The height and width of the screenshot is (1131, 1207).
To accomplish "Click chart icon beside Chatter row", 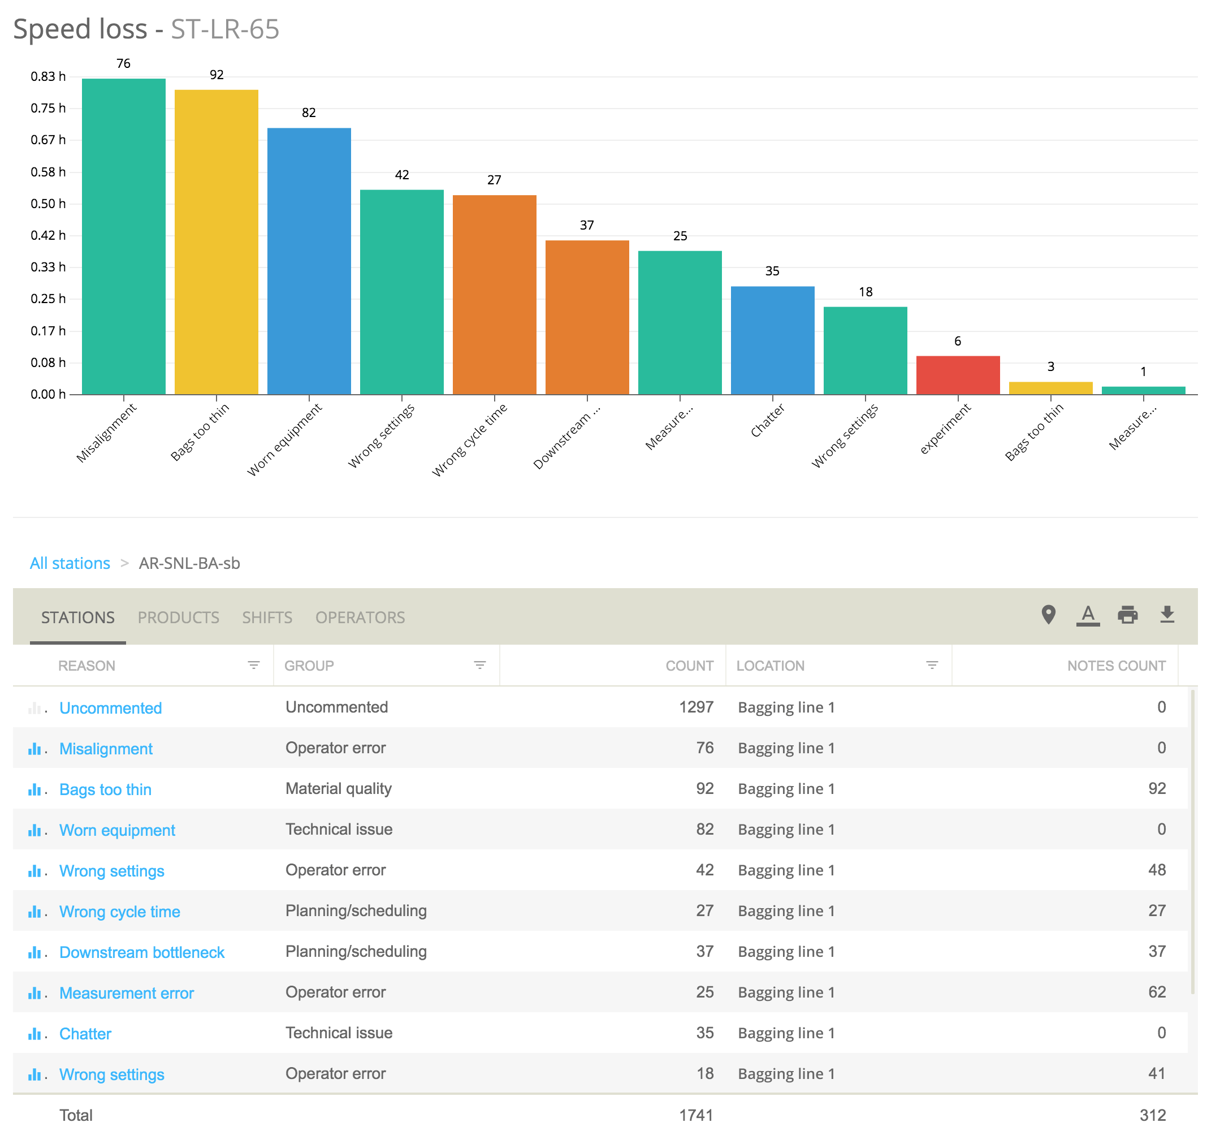I will 34,1034.
